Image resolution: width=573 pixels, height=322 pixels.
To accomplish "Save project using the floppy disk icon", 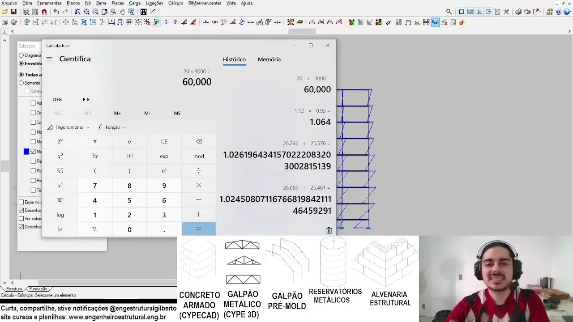I will click(x=14, y=12).
